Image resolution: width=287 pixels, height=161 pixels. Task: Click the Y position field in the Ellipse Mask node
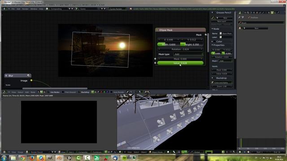192,40
